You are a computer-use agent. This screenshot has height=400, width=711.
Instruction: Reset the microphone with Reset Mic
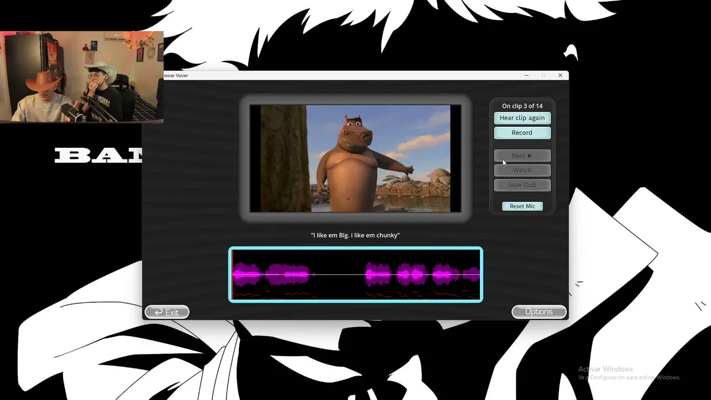(522, 206)
